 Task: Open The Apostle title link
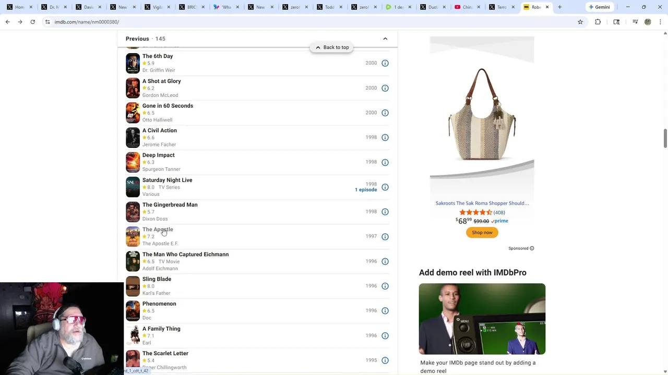tap(158, 230)
